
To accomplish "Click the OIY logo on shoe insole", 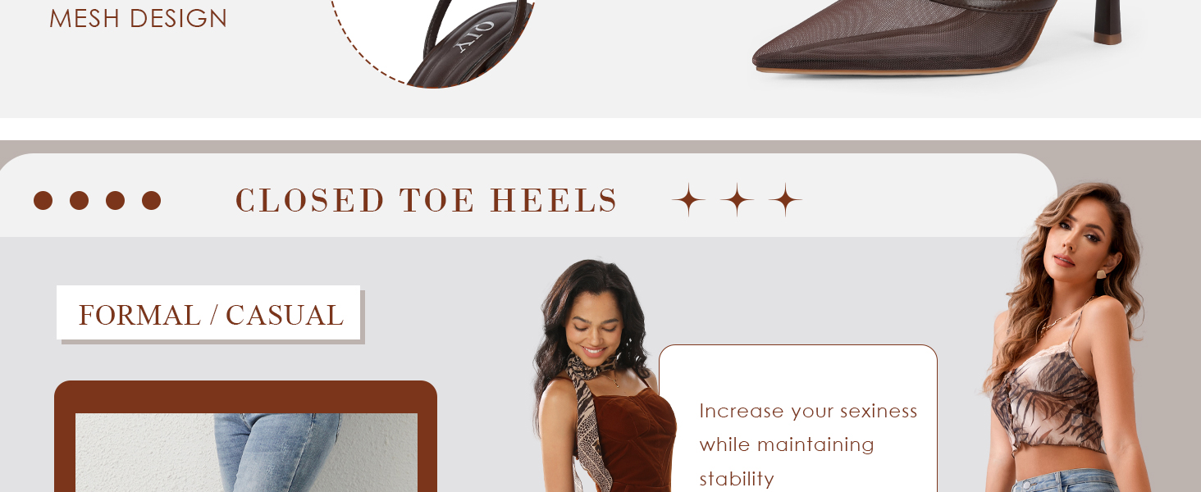I will point(477,37).
